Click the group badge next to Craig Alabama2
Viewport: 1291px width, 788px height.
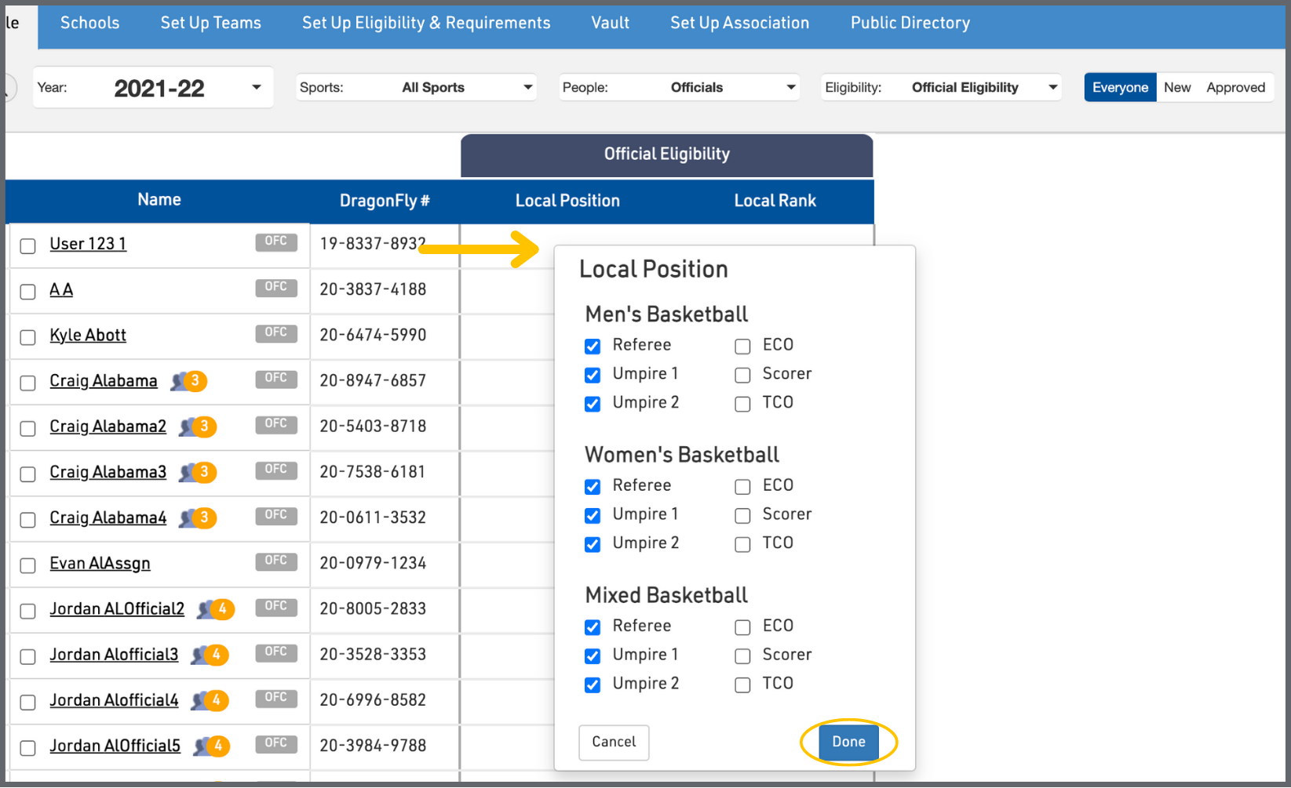point(198,427)
